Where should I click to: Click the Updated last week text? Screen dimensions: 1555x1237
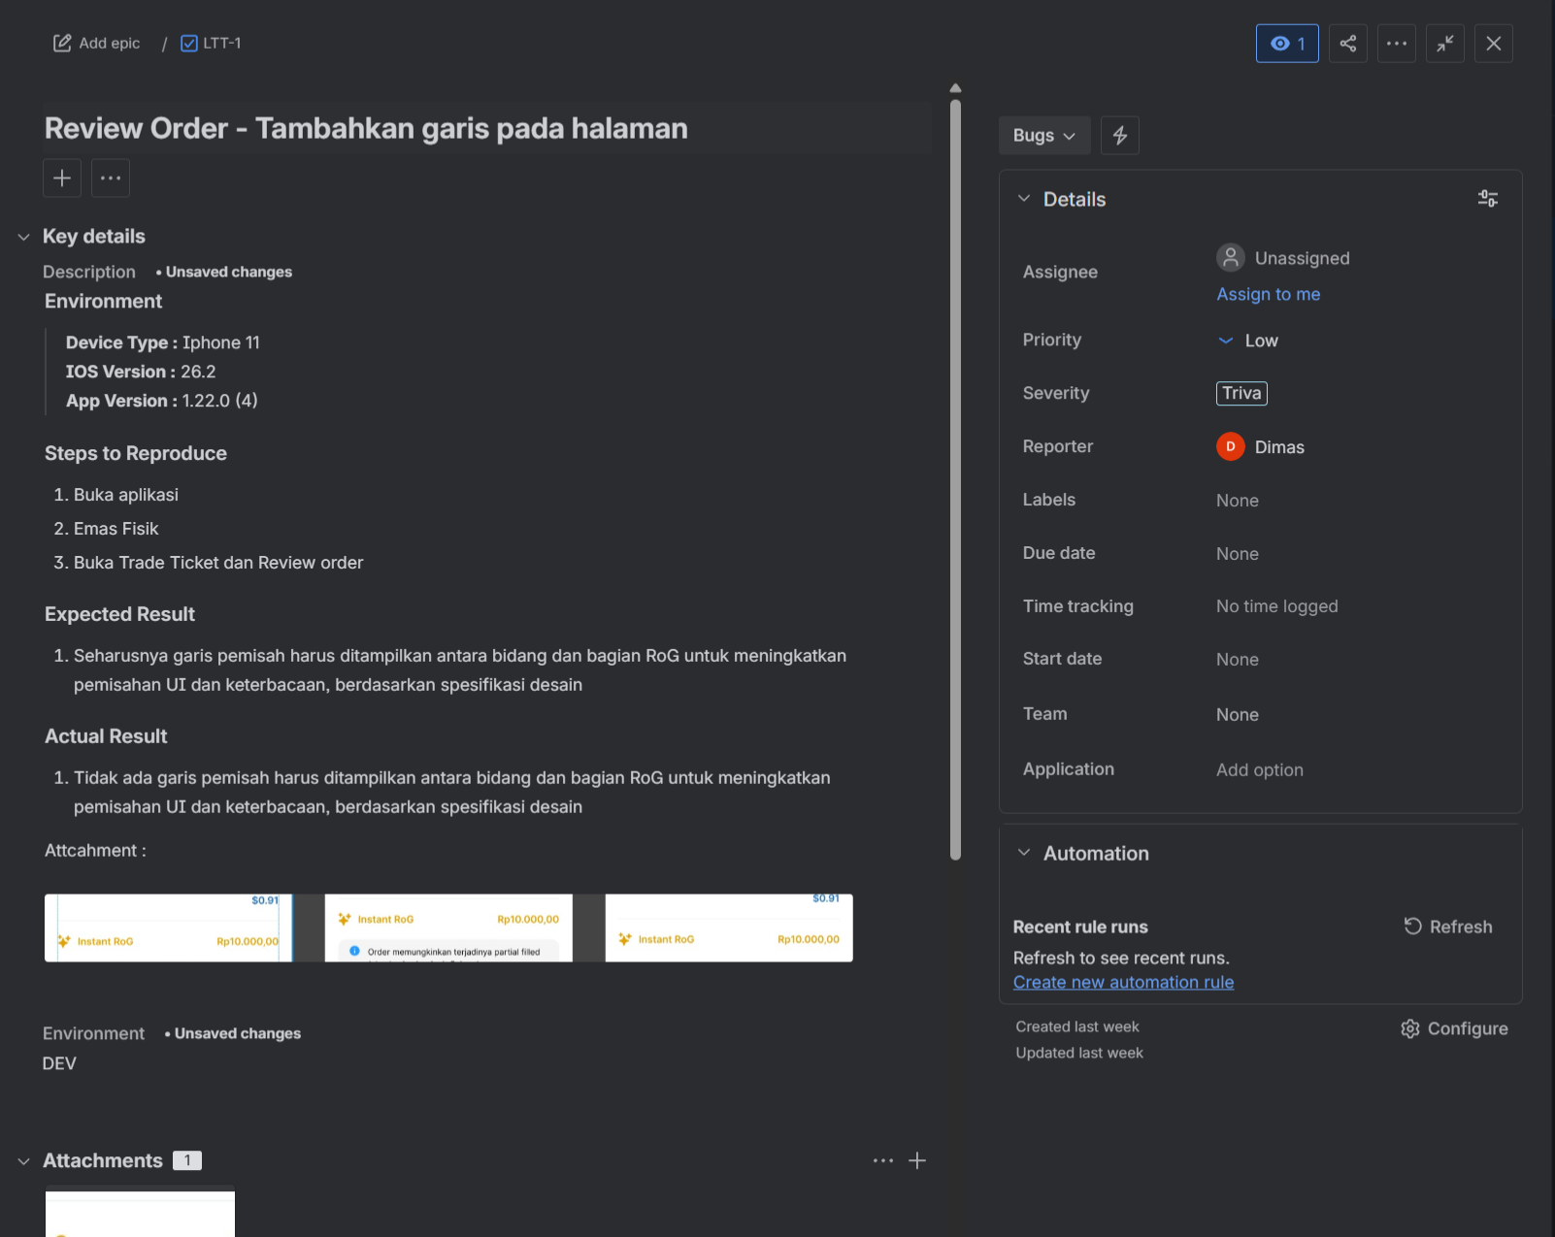point(1079,1053)
